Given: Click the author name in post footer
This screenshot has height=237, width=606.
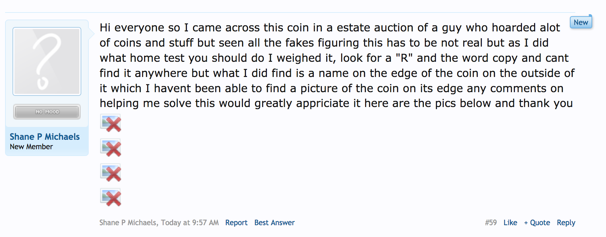Looking at the screenshot, I should click(x=128, y=223).
